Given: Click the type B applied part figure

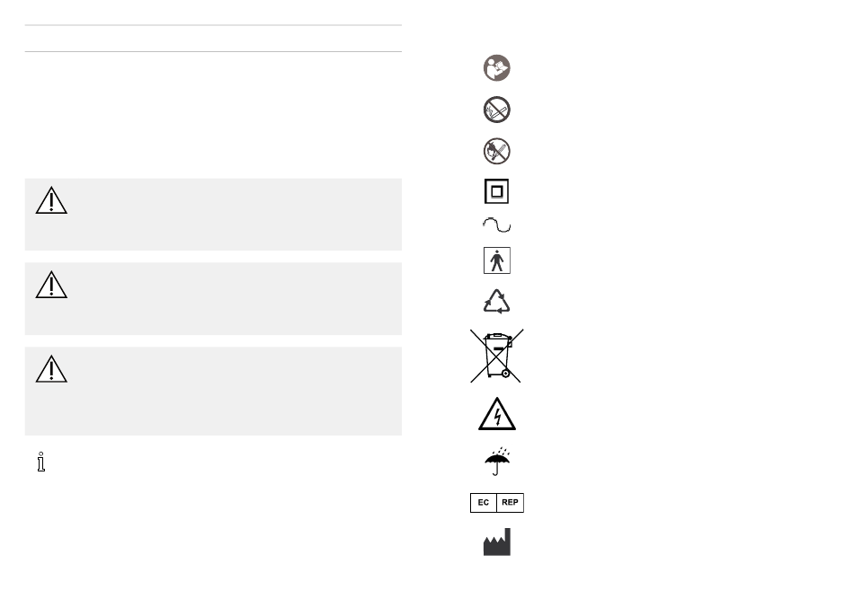Looking at the screenshot, I should coord(497,260).
